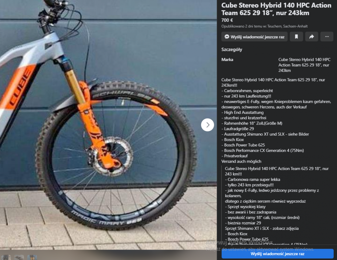Click the "Bosch Performance CX Generation 4" German line
Viewport: 337px width, 260px height.
pyautogui.click(x=263, y=150)
